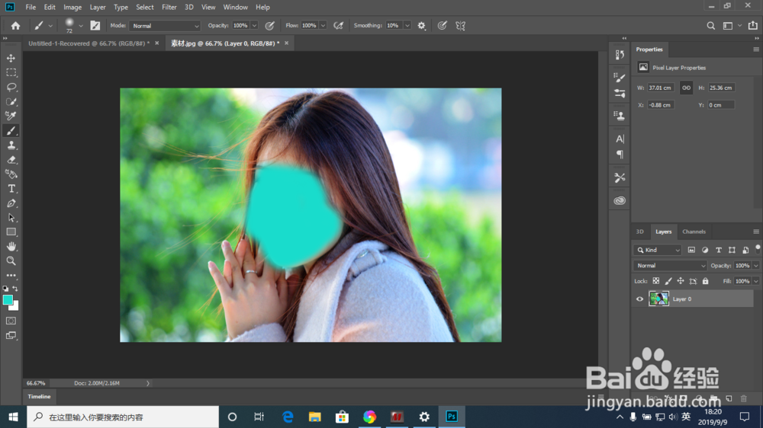Toggle lock position
The height and width of the screenshot is (428, 763).
coord(681,281)
